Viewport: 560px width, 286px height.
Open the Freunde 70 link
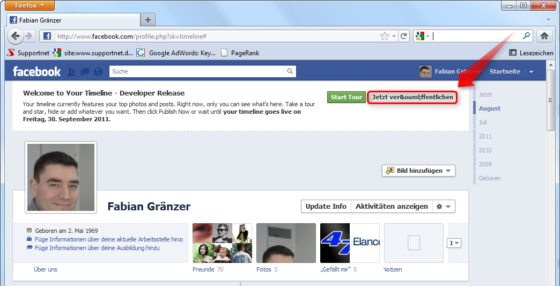click(x=208, y=269)
